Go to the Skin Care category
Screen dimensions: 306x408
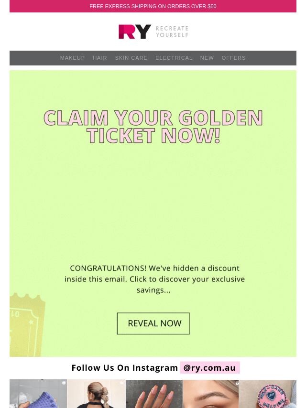point(131,58)
